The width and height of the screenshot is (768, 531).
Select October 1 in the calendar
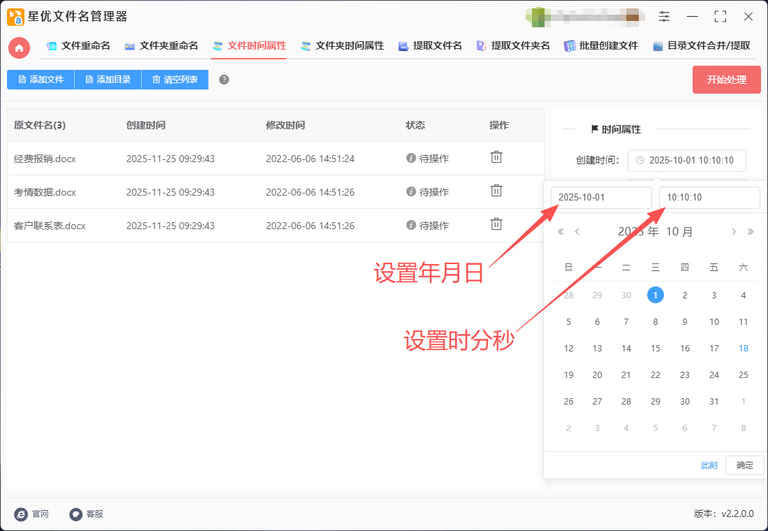coord(655,295)
